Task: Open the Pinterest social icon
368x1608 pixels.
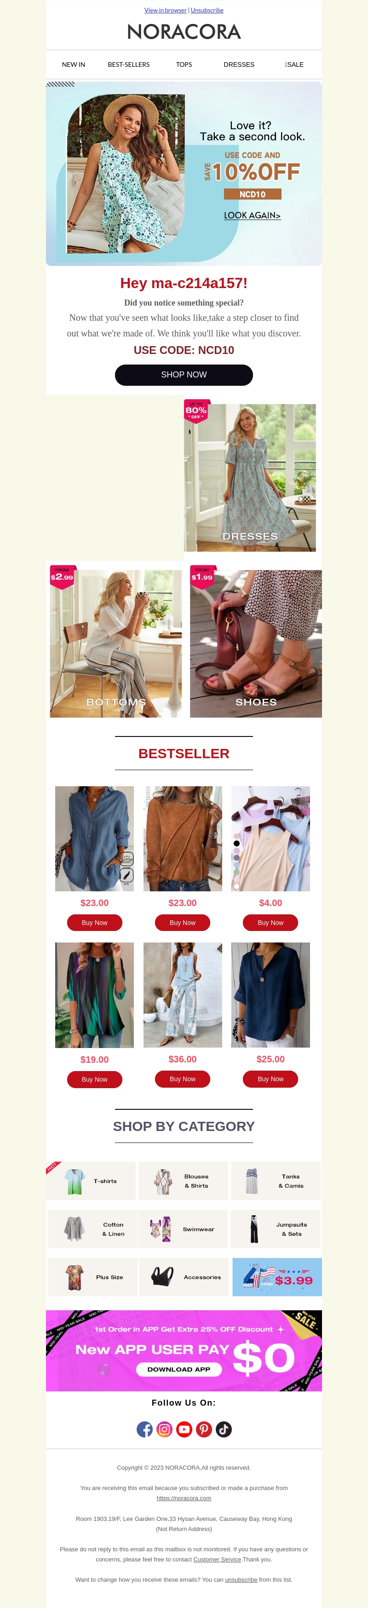Action: tap(204, 1429)
